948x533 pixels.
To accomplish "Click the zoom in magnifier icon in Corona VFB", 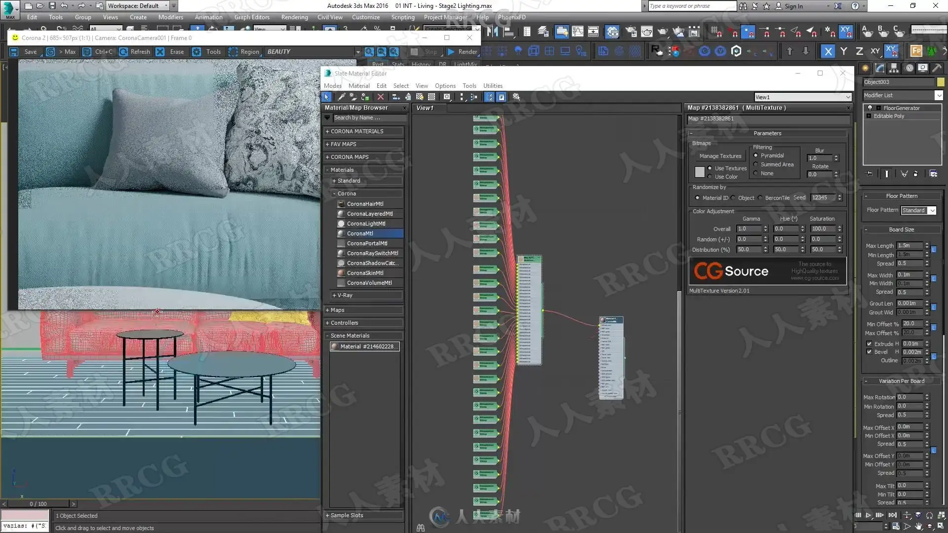I will 369,52.
